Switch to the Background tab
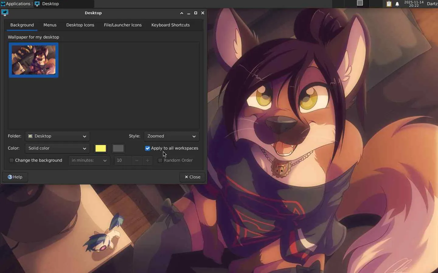 click(22, 25)
